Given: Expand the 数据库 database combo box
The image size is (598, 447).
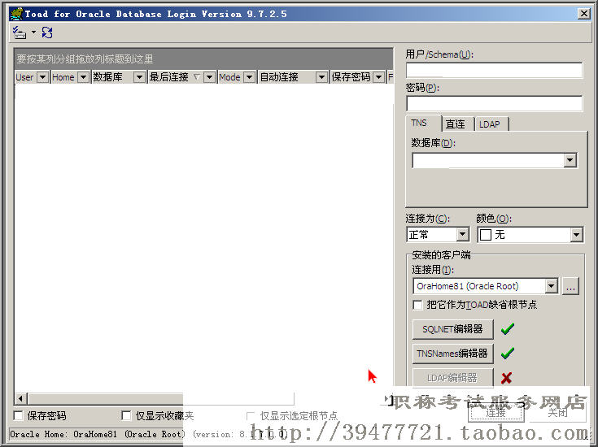Looking at the screenshot, I should 570,160.
